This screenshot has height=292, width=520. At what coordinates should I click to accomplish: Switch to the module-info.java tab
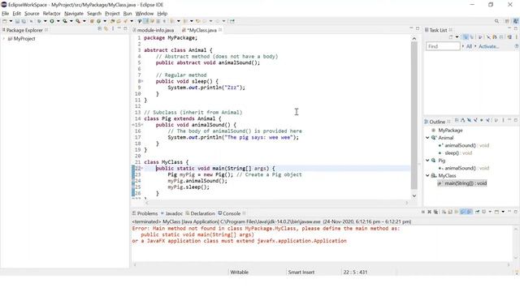pos(155,30)
